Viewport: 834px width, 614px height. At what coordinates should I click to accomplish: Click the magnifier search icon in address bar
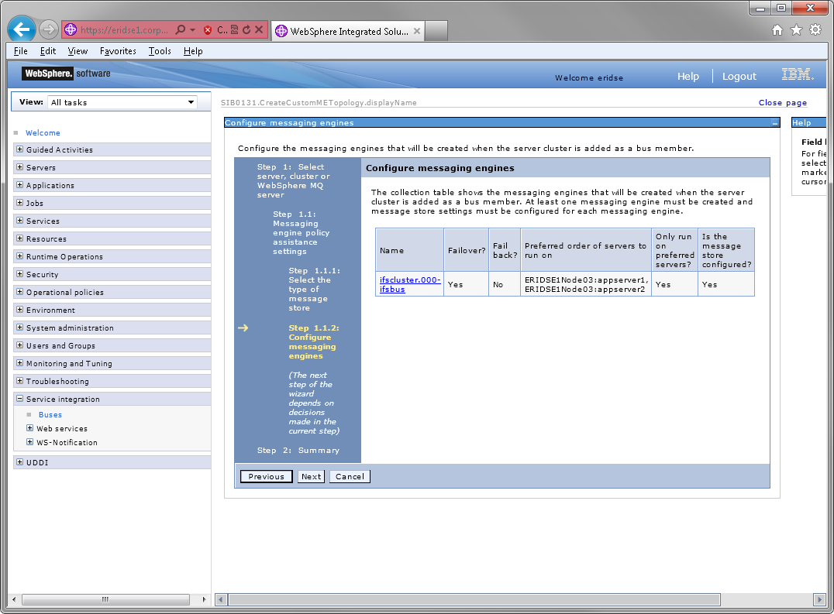pyautogui.click(x=181, y=29)
